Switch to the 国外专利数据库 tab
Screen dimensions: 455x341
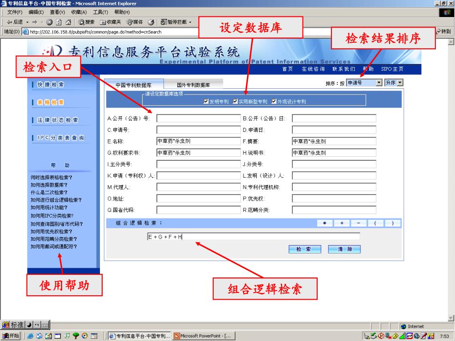click(x=193, y=85)
